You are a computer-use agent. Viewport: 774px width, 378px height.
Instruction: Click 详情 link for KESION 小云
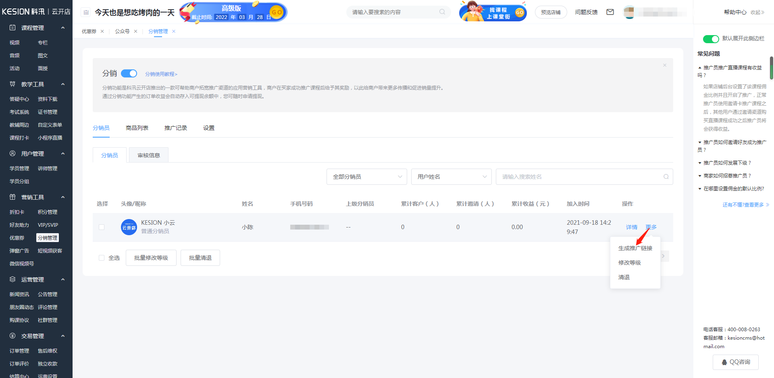tap(632, 227)
